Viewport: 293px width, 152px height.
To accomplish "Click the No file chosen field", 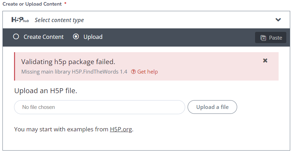I will [x=99, y=107].
